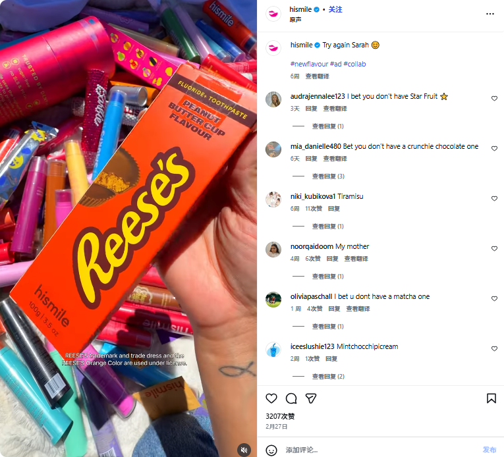This screenshot has height=457, width=504.
Task: Follow the hismile account
Action: click(335, 10)
